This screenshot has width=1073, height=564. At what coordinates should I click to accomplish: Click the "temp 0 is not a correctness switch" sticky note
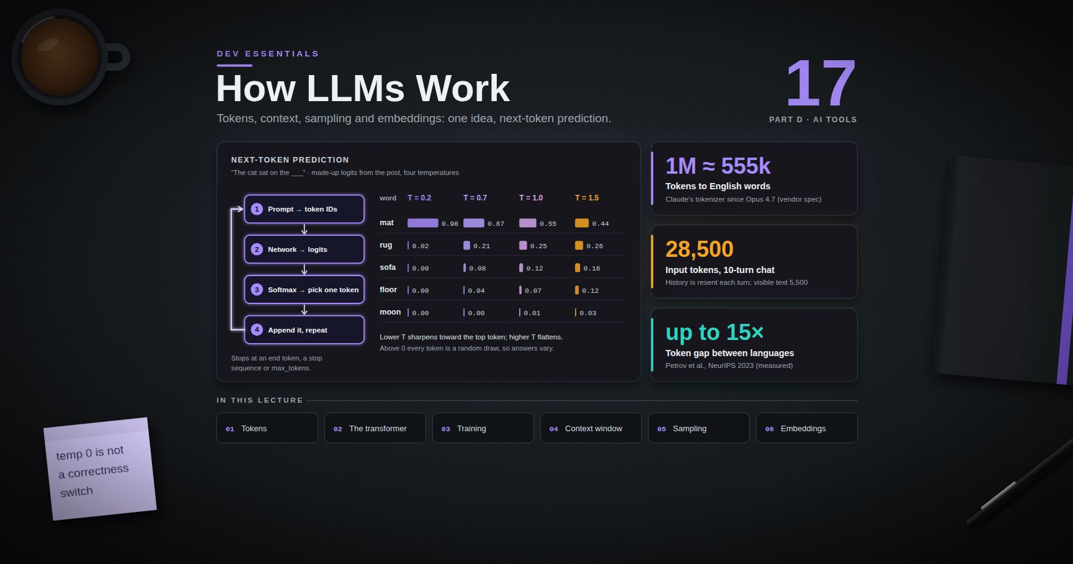click(x=100, y=469)
